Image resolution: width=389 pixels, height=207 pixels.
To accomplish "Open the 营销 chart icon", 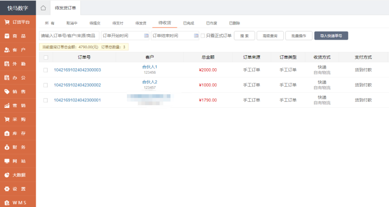I will [x=7, y=105].
